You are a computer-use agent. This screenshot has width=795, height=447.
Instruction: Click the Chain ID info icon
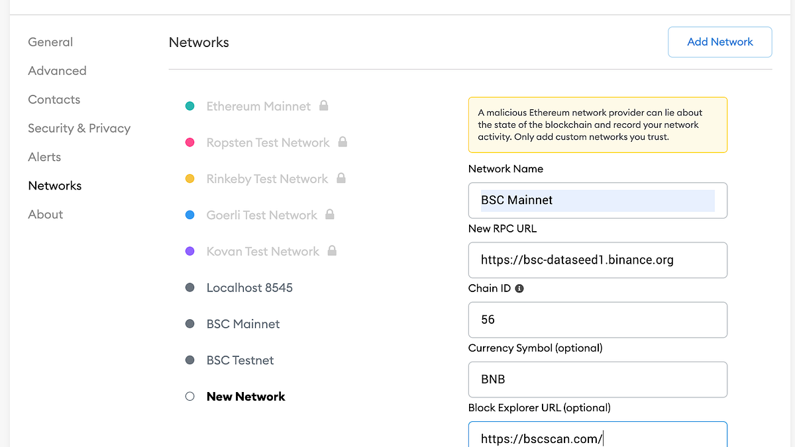(519, 289)
